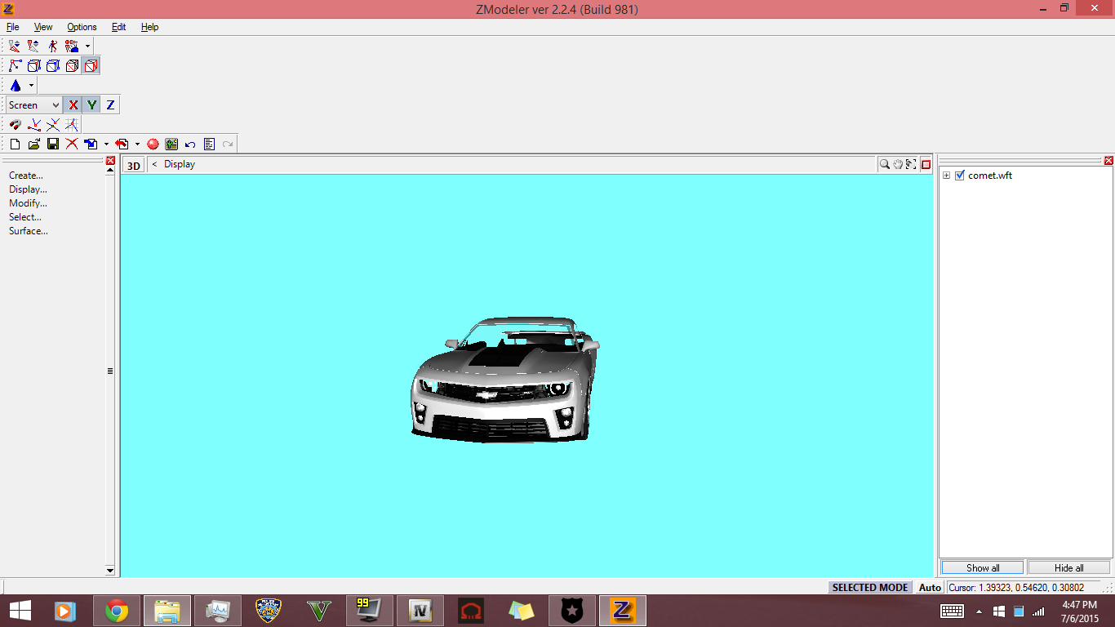Open the Screen coordinate system dropdown
1115x627 pixels.
pos(33,105)
